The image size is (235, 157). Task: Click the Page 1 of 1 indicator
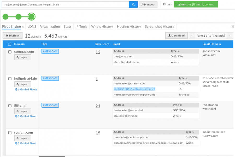tap(210, 36)
